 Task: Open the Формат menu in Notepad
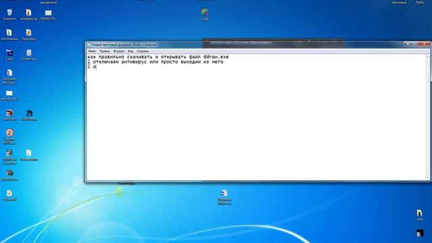119,51
